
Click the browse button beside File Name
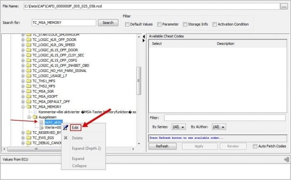pos(284,6)
